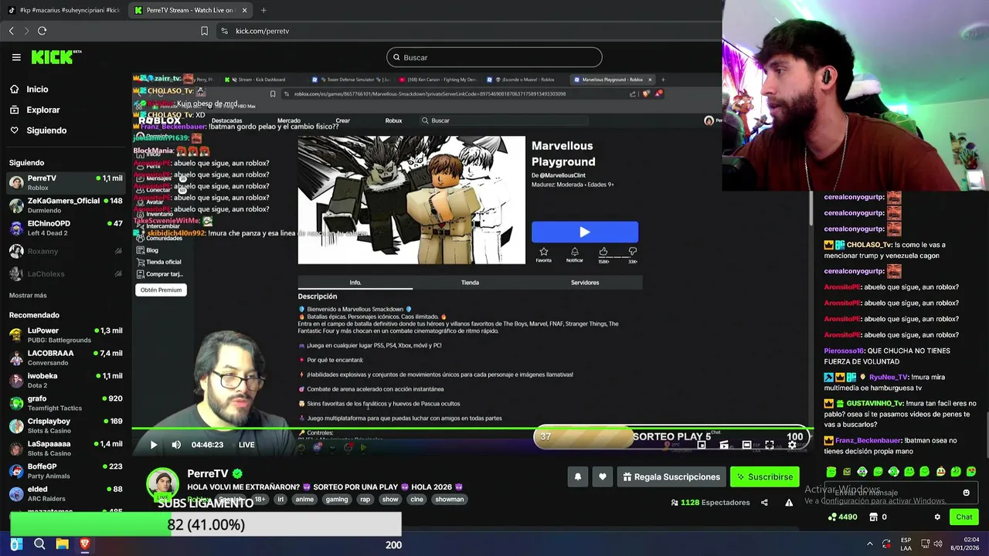Toggle fullscreen on the video player

click(770, 445)
